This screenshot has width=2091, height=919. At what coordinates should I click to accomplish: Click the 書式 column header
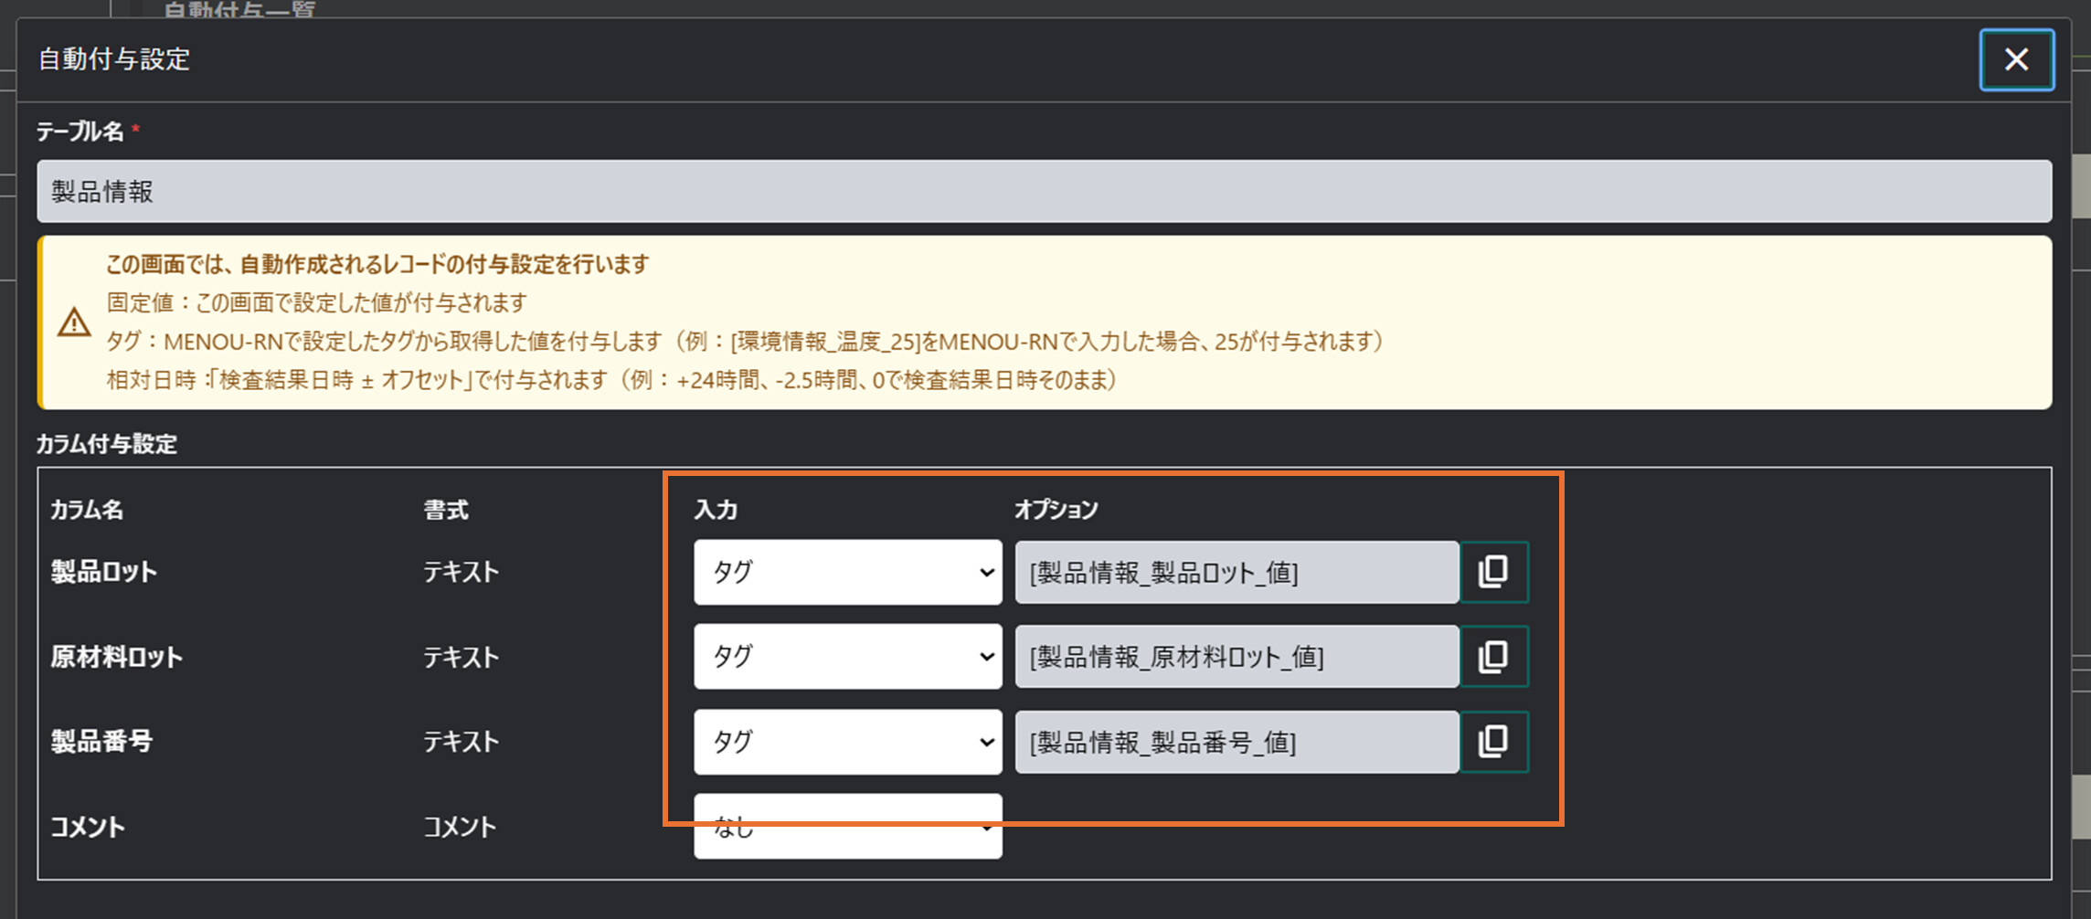pyautogui.click(x=446, y=510)
